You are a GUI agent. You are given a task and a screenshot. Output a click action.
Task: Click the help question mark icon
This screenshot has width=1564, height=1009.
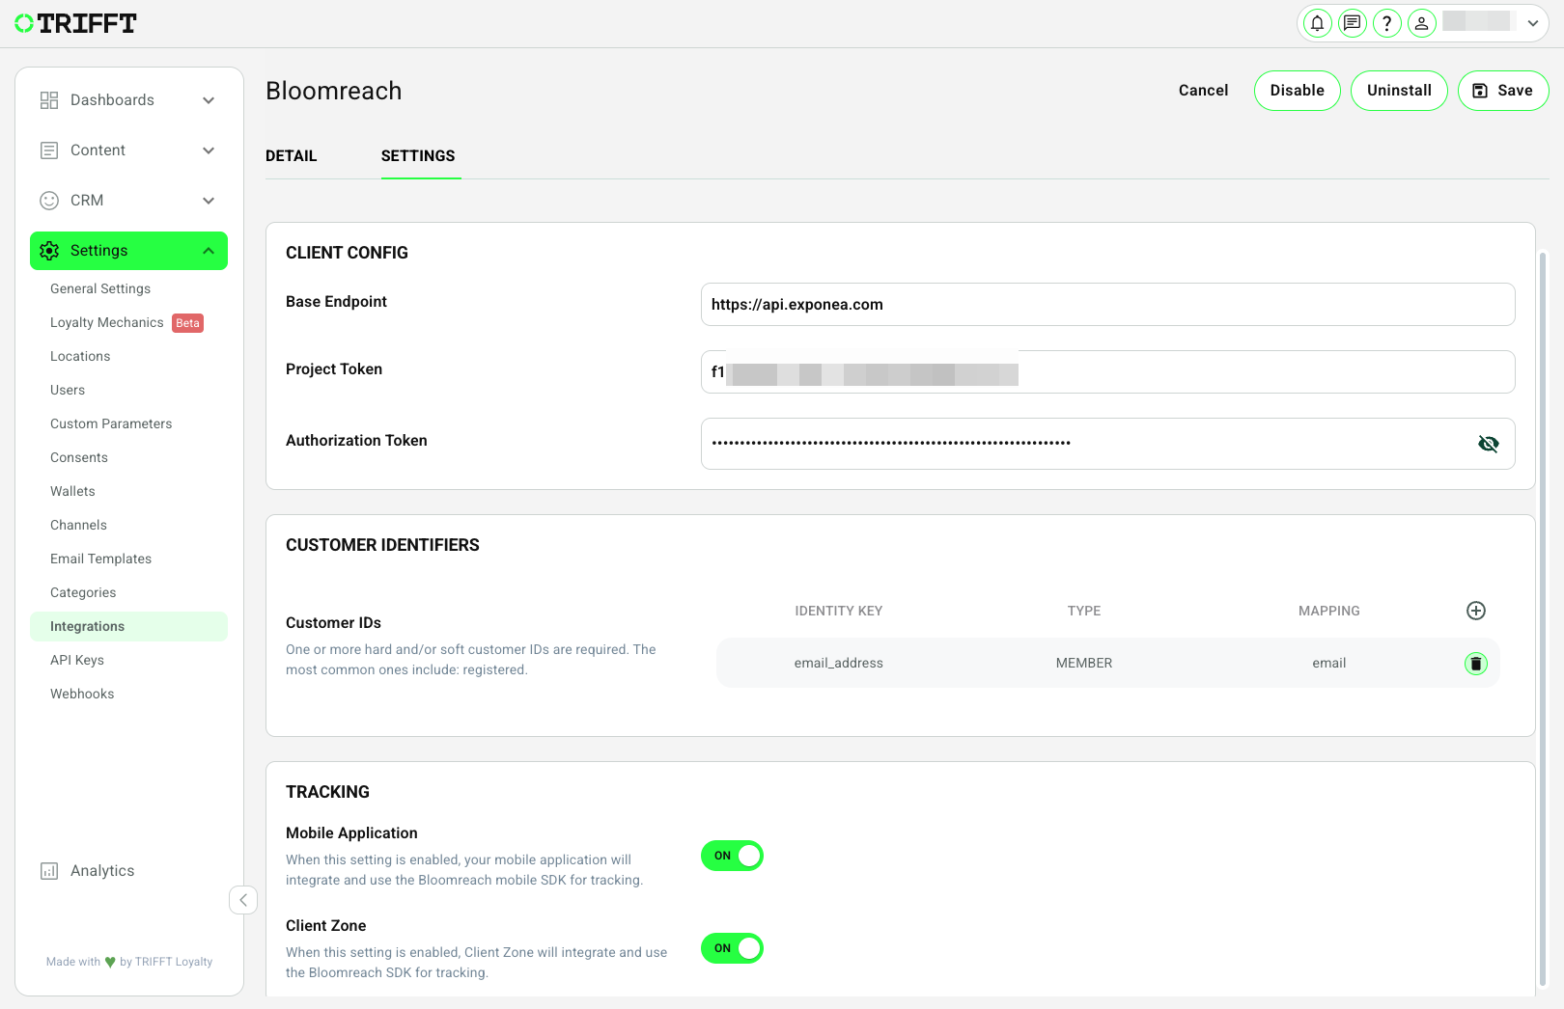point(1386,23)
